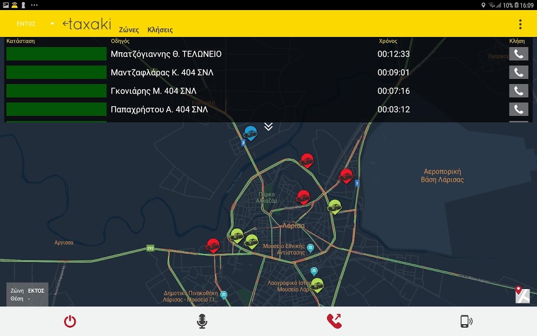
Task: Call driver Μπατζόγιαννης Θ. ΤΕΛΩΝΕΙΟ
Action: [519, 54]
